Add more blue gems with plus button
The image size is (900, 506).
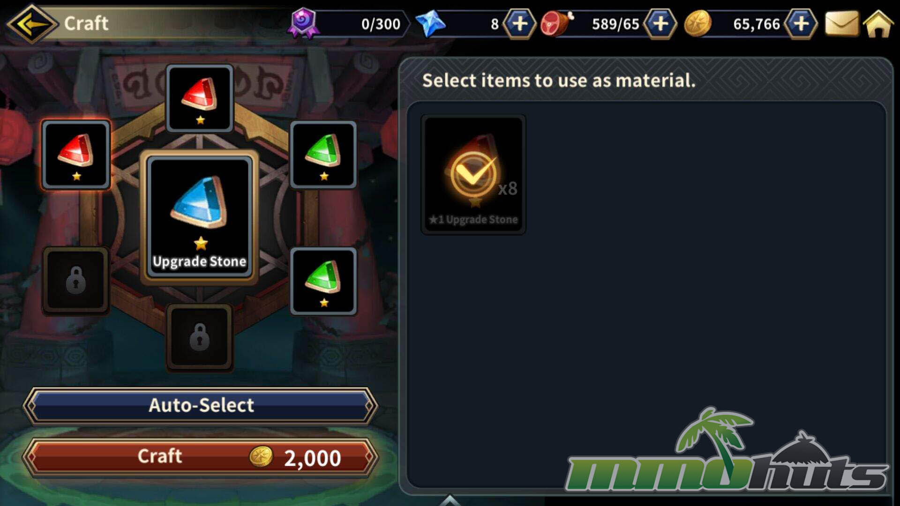(519, 23)
